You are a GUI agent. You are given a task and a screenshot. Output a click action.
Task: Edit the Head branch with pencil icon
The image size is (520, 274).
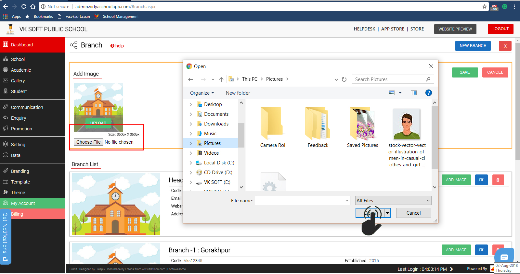tap(481, 180)
